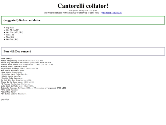Click the Poss 4th Dec concert heading
The image size is (166, 125).
17,51
